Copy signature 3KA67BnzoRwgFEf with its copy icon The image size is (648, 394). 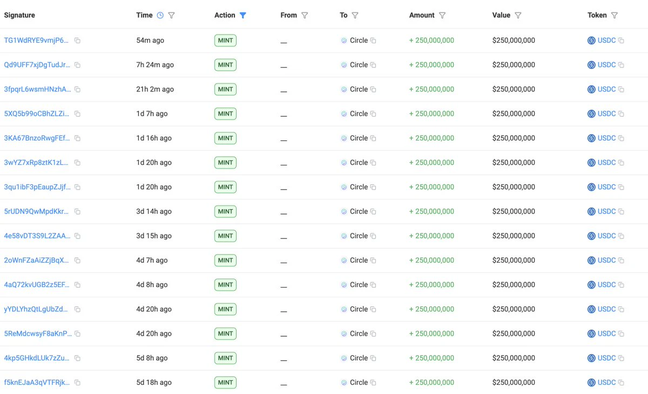(77, 138)
